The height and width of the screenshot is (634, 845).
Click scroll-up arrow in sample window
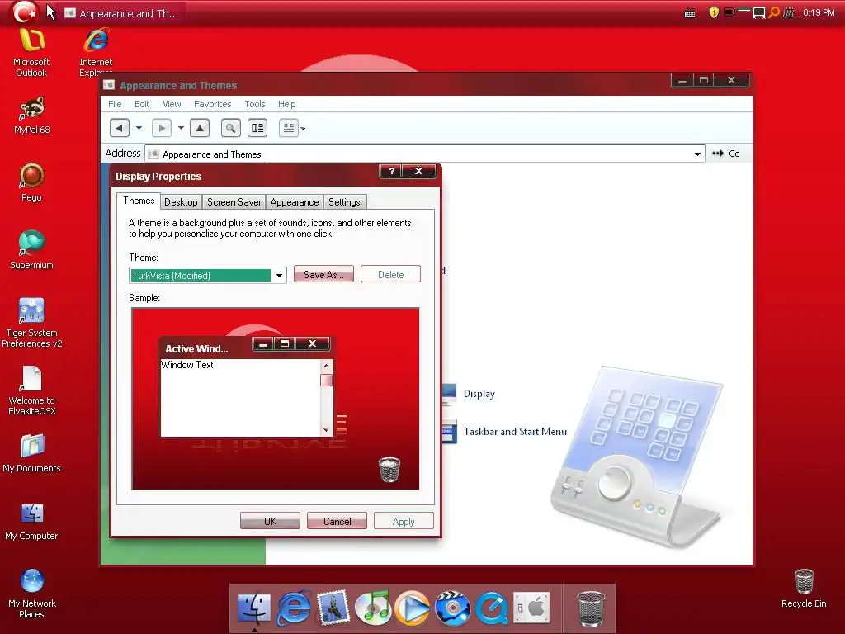coord(326,366)
